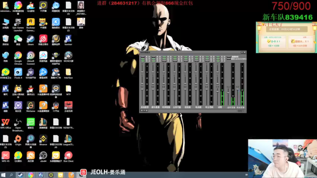The image size is (317, 178).
Task: Open the World of Warcraft (魔兽世界) icon
Action: (x=55, y=40)
